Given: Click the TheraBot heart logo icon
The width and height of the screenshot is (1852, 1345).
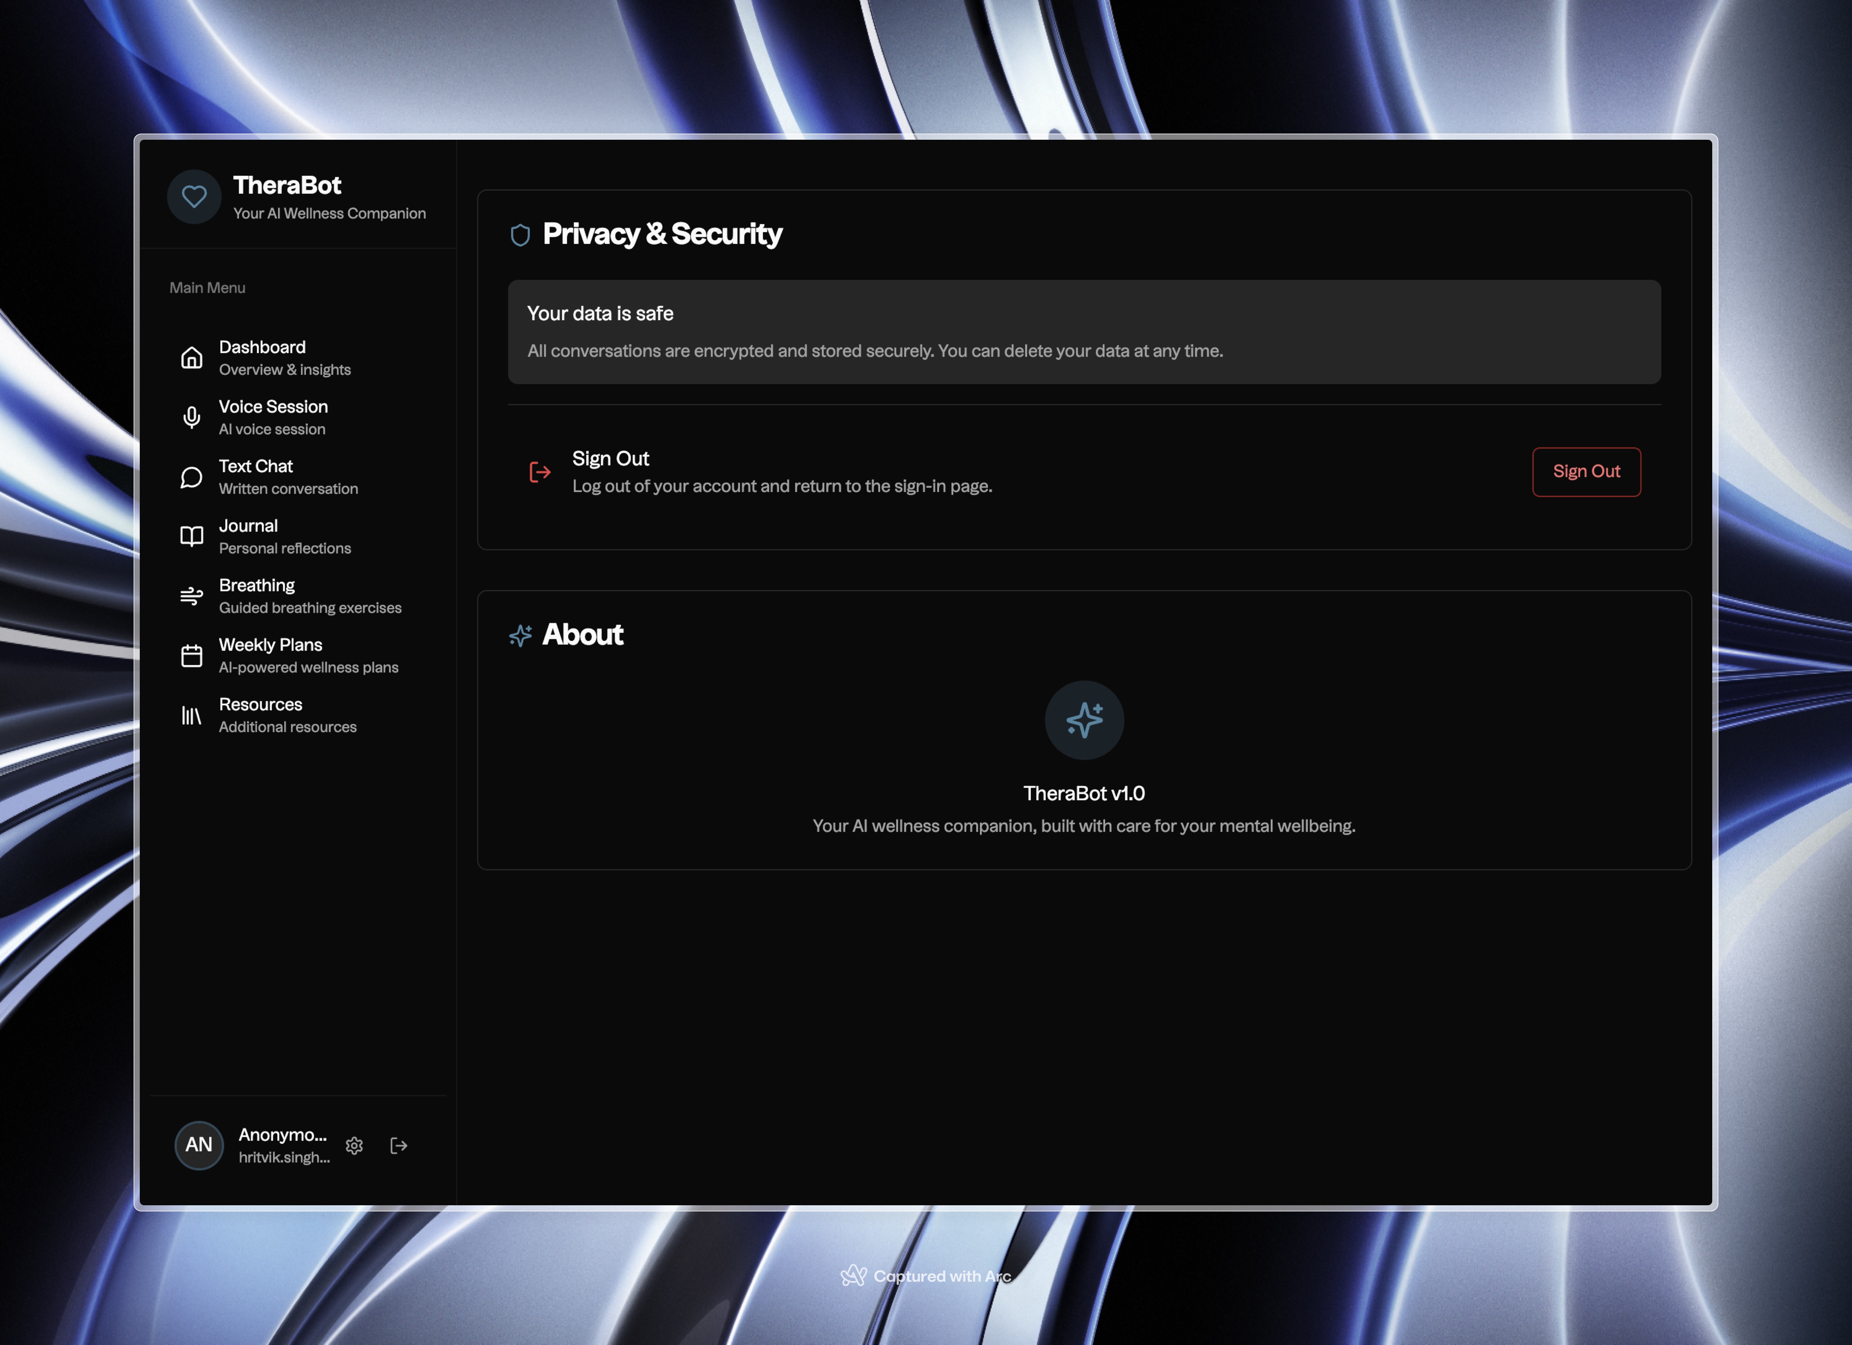Looking at the screenshot, I should pos(194,197).
